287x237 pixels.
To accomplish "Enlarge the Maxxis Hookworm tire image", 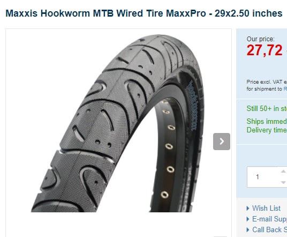I will [117, 123].
